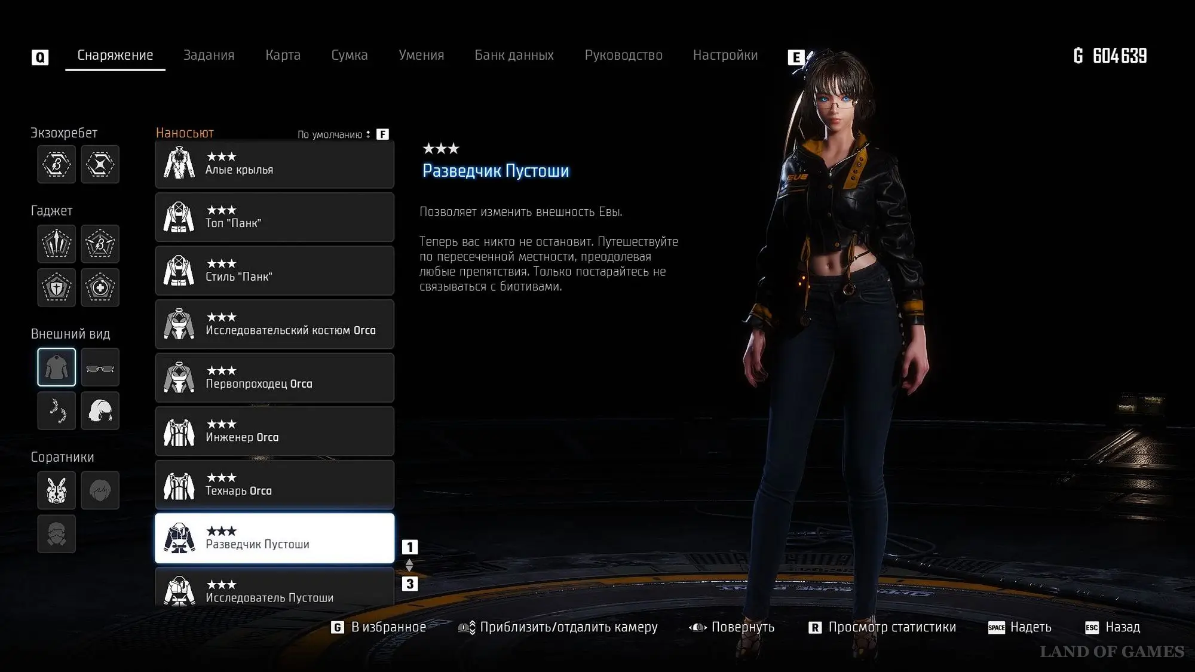Click the Алые крылья outfit thumbnail icon

click(179, 162)
